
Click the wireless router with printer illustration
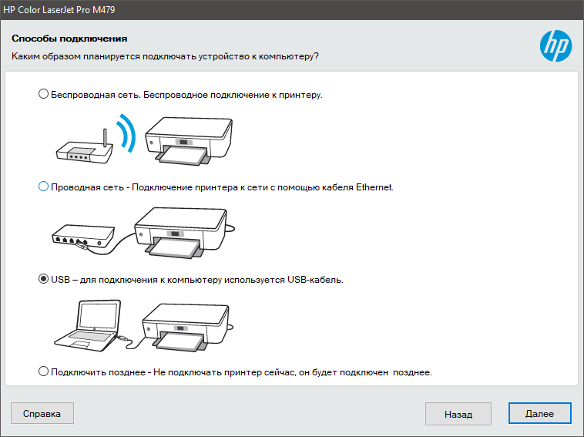144,140
